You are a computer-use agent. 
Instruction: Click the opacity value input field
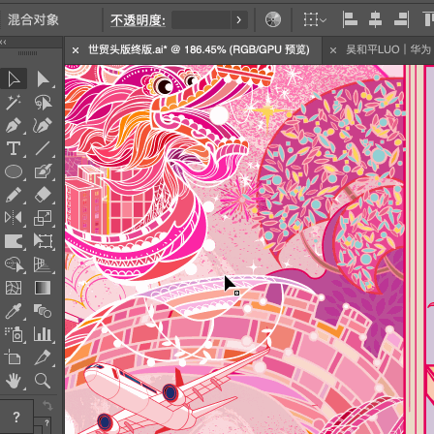[x=201, y=20]
